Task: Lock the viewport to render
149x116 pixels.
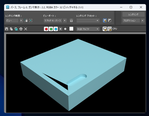Action: 71,20
